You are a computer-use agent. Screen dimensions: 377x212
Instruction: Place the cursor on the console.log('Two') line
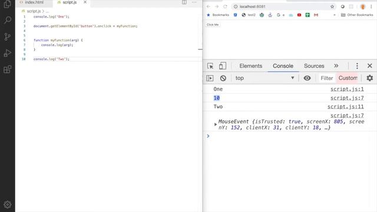tap(51, 59)
